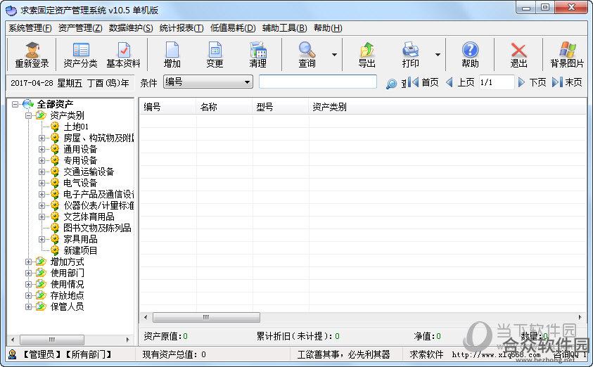Expand the 交通运输设备 node

click(42, 172)
